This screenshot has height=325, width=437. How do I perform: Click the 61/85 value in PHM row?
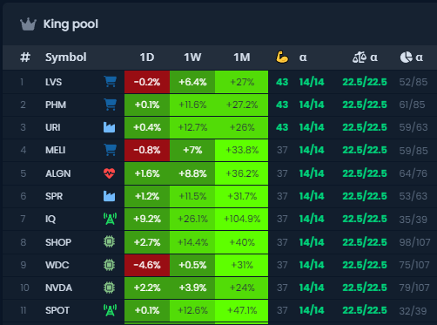click(412, 105)
